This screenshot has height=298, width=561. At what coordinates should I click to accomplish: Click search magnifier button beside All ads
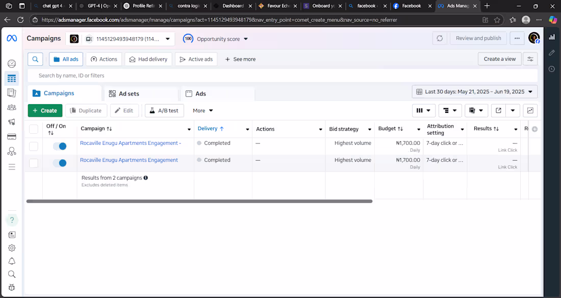35,59
